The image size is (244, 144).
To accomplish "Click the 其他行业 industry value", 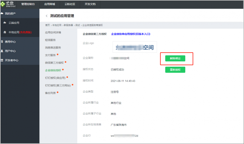I will coord(116,103).
